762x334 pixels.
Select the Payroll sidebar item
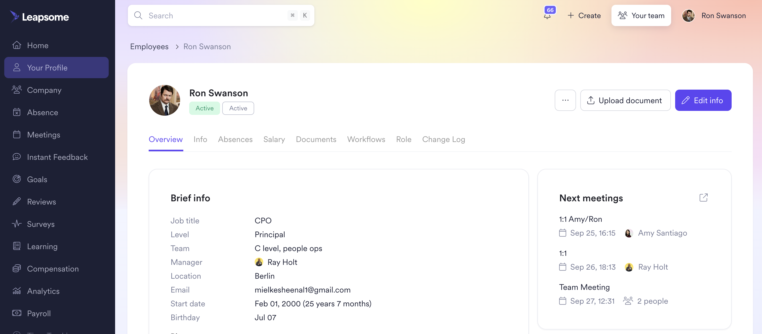click(39, 313)
